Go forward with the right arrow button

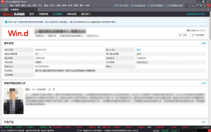(x=6, y=5)
